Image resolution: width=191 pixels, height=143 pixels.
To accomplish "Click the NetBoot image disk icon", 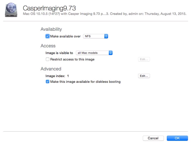I will click(11, 10).
